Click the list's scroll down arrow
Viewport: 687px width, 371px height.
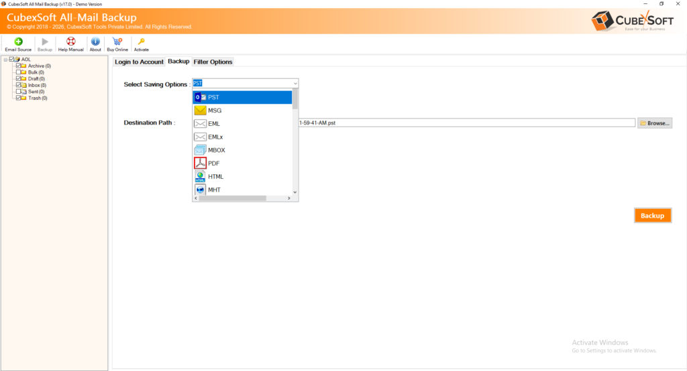coord(295,192)
